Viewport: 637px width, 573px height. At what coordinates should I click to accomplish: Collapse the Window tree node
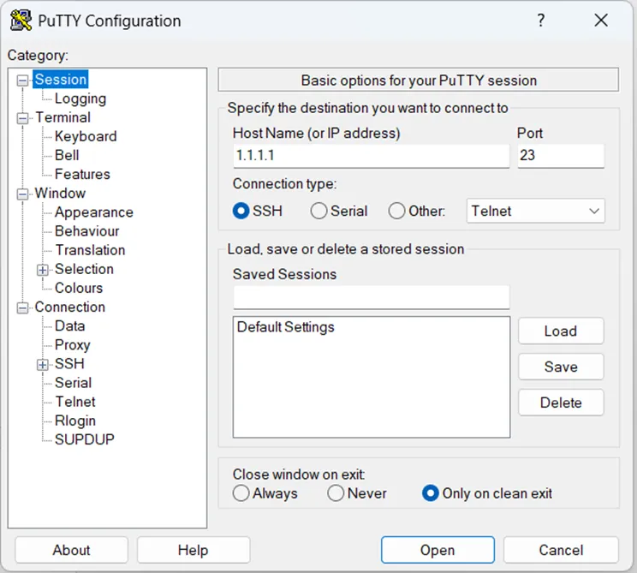(x=22, y=194)
